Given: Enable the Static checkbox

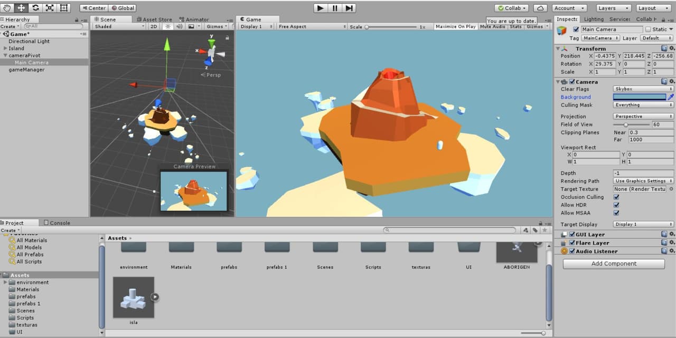Looking at the screenshot, I should (x=648, y=30).
